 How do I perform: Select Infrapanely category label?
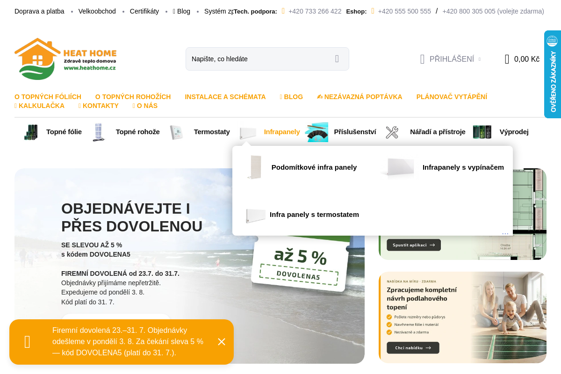(282, 132)
